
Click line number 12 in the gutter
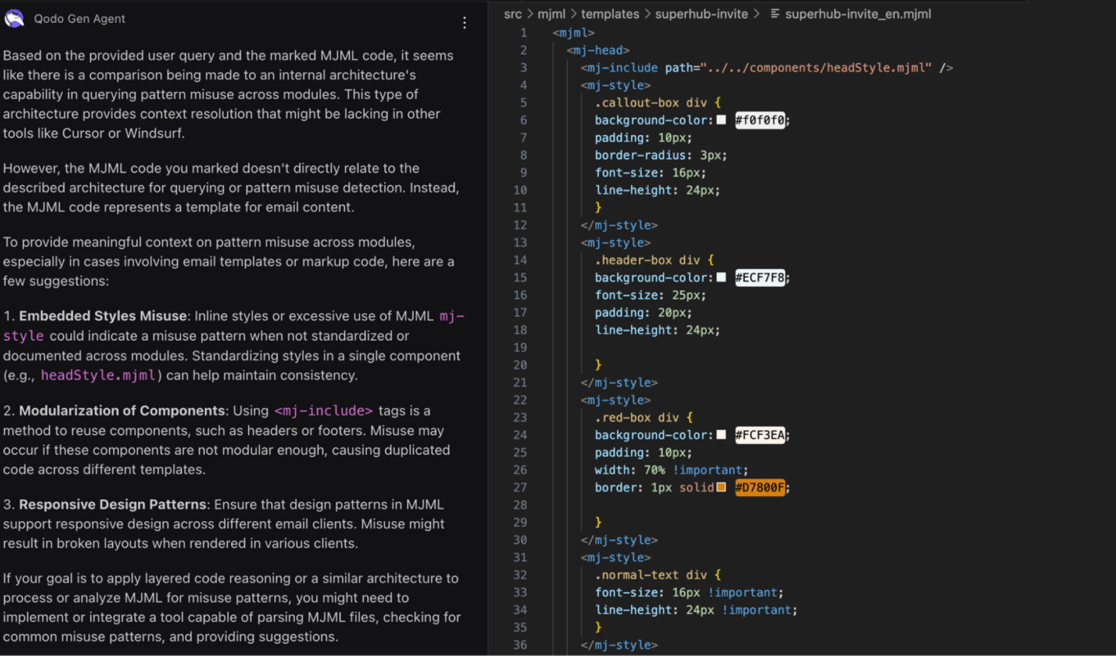click(520, 225)
